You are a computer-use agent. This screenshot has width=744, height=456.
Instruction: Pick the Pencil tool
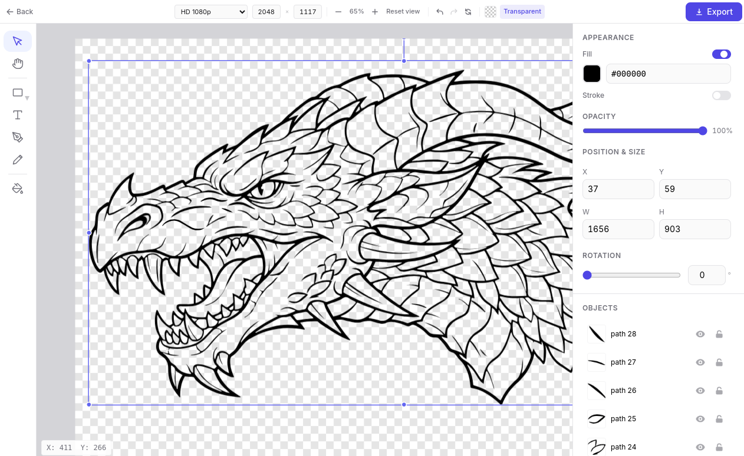click(18, 160)
